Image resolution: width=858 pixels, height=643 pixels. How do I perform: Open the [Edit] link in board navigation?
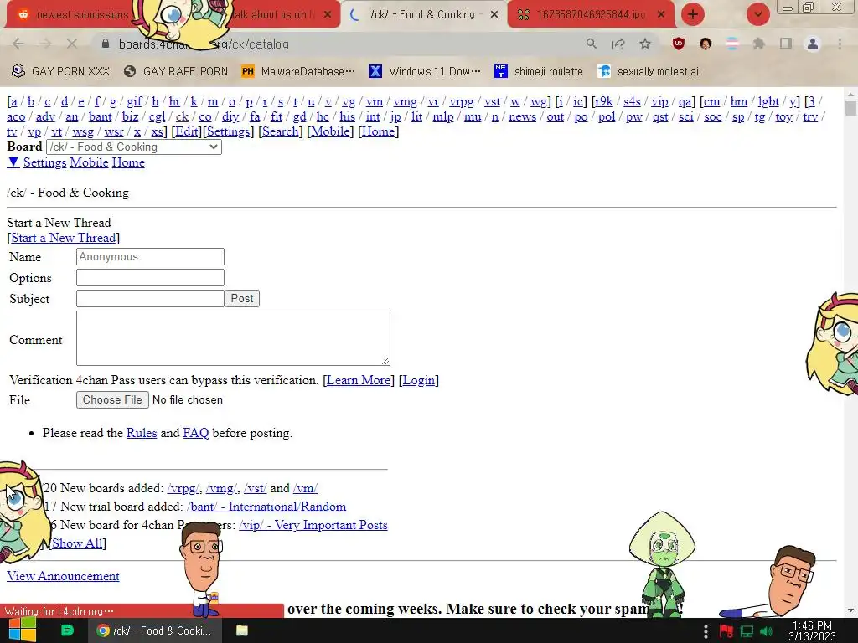[x=187, y=131]
